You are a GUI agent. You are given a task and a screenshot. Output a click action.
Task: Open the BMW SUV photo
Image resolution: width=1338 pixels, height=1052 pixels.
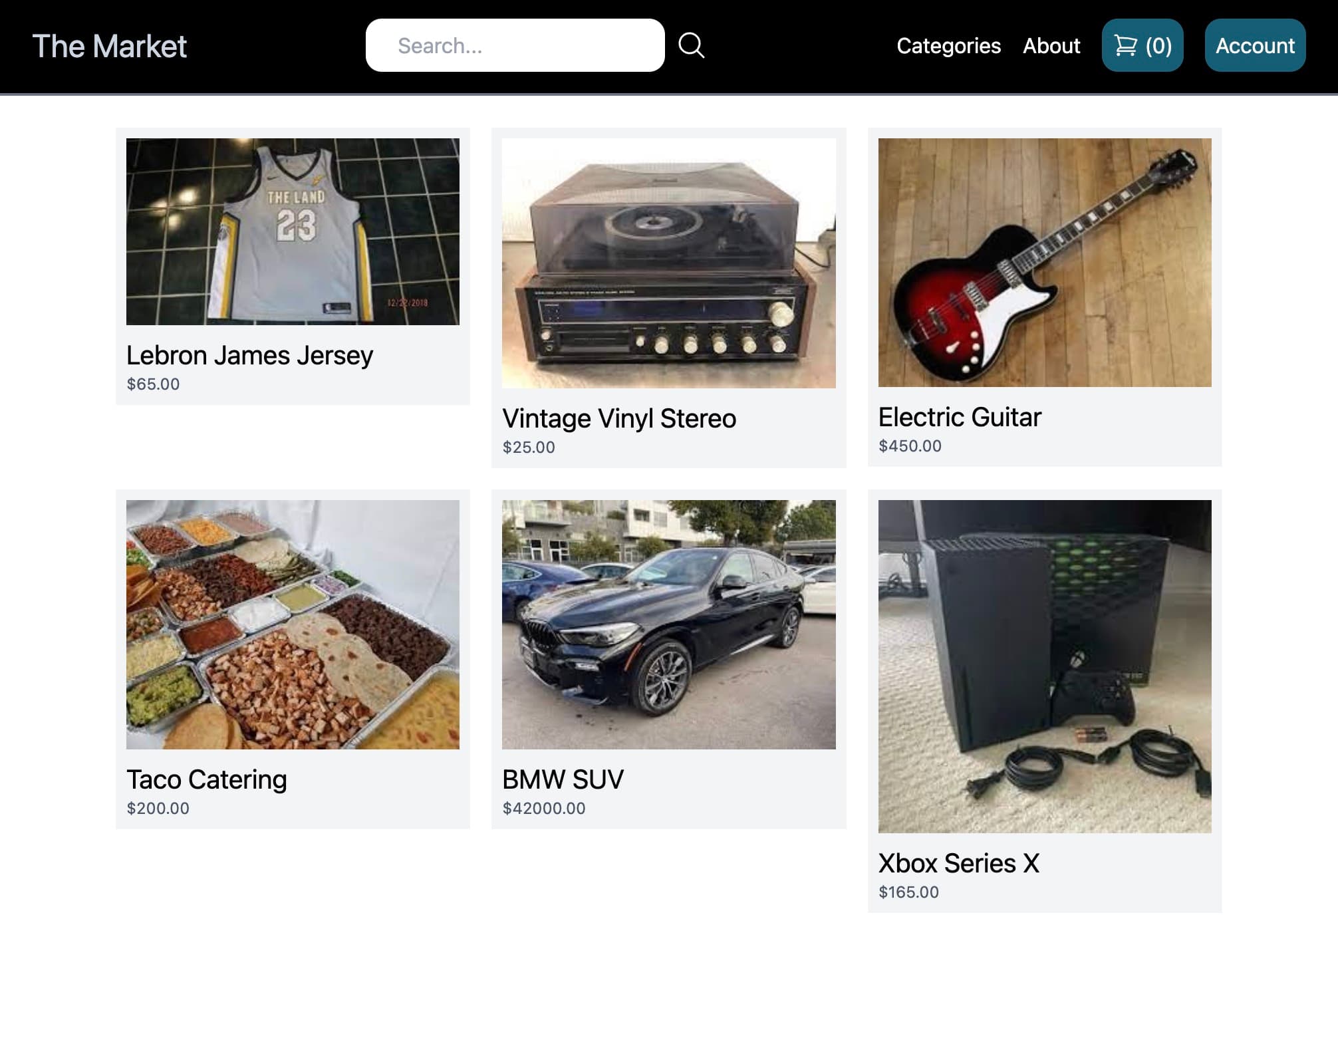coord(668,624)
